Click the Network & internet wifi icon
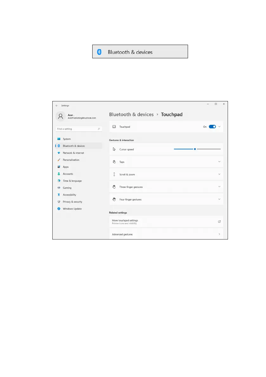This screenshot has height=377, width=266. 59,153
